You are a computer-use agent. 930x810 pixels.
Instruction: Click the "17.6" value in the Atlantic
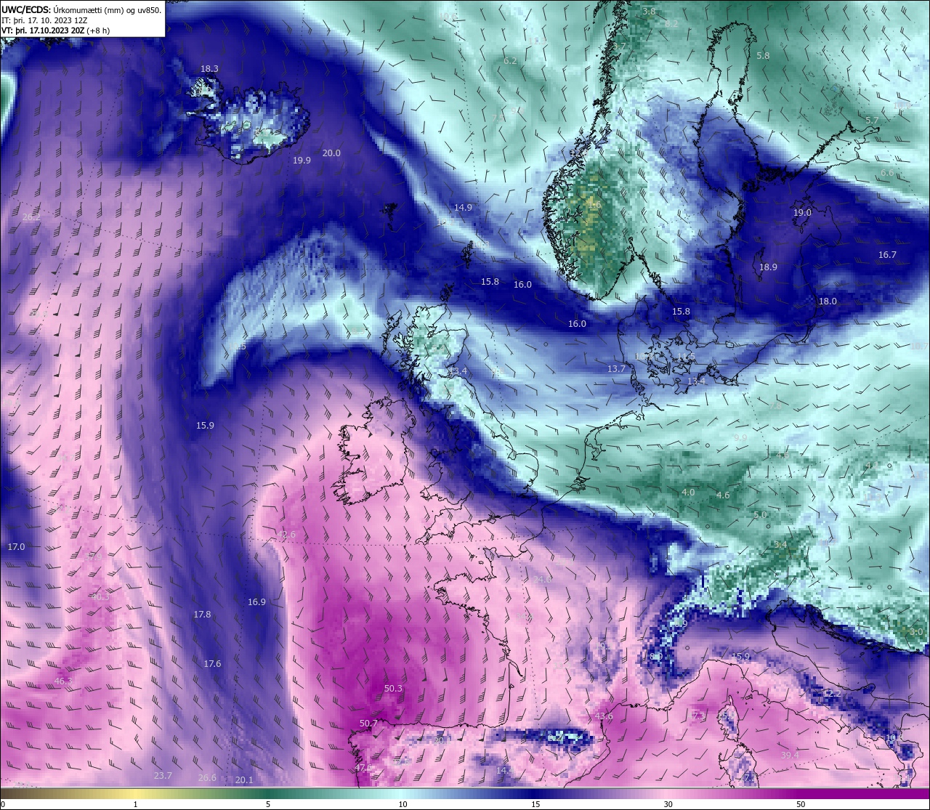[212, 664]
